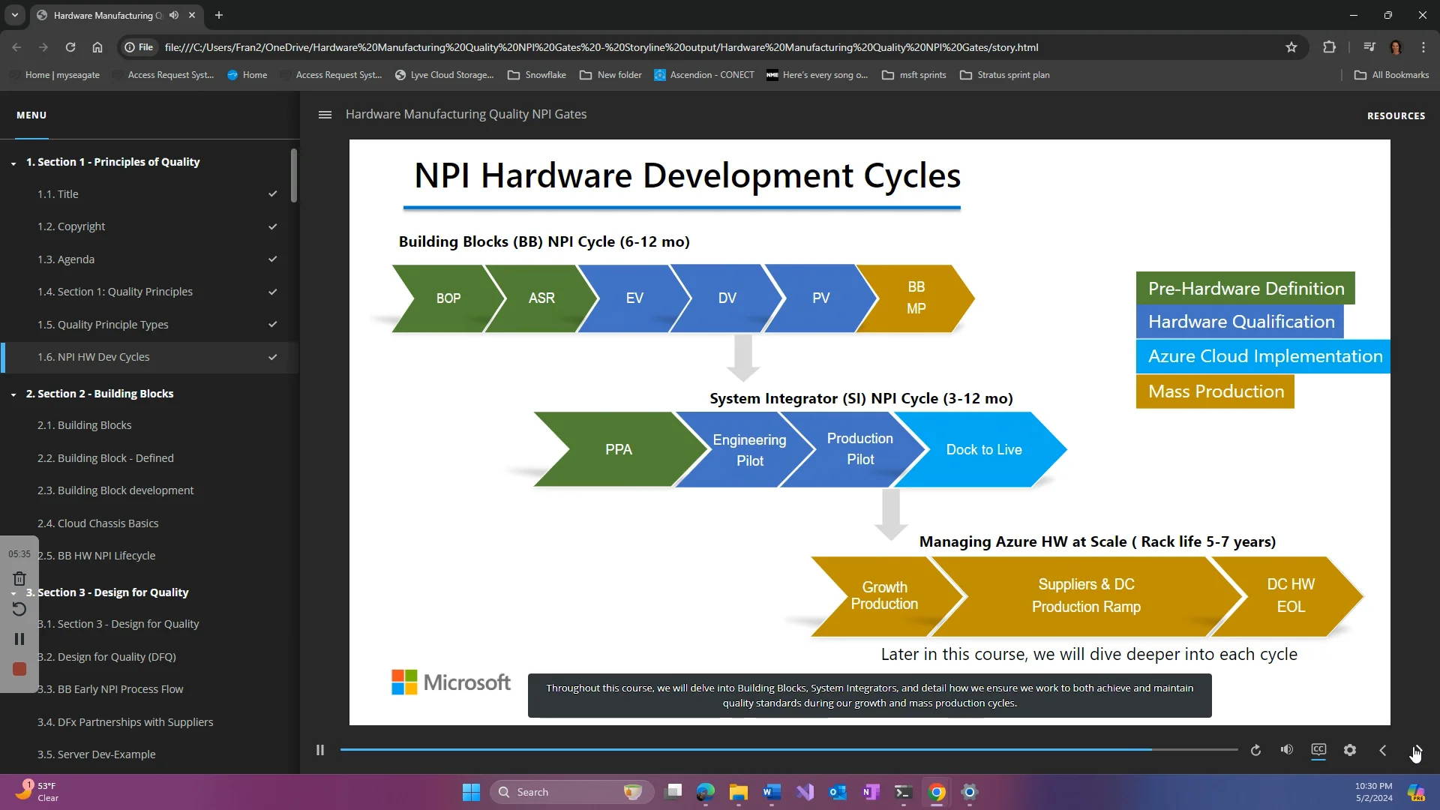The width and height of the screenshot is (1440, 810).
Task: Open the Snowflake bookmark
Action: pos(537,75)
